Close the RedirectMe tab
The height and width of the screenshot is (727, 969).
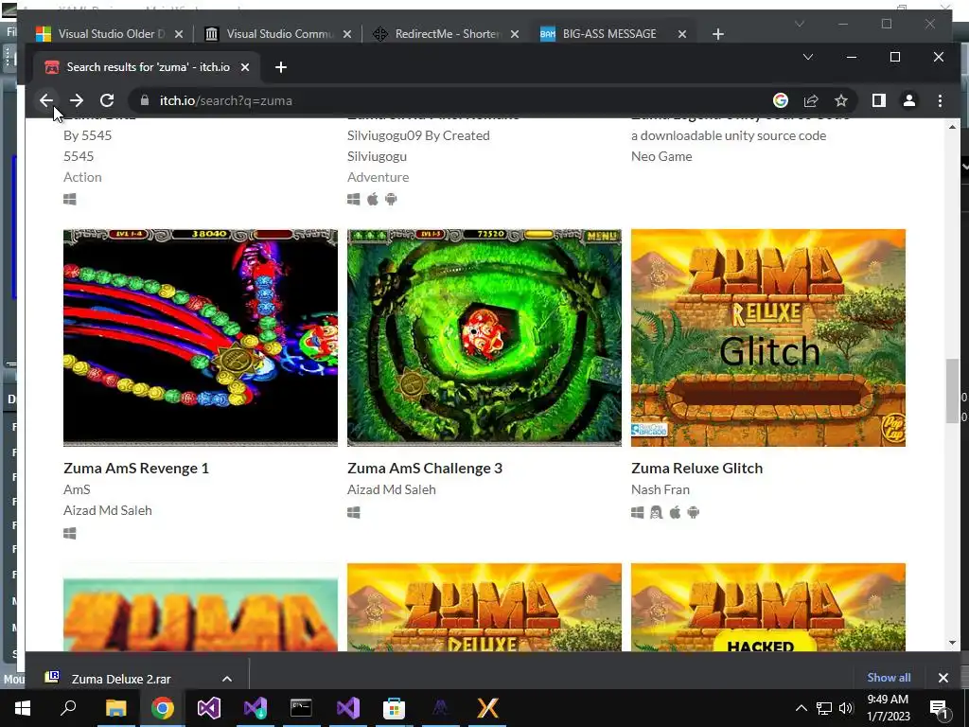514,34
